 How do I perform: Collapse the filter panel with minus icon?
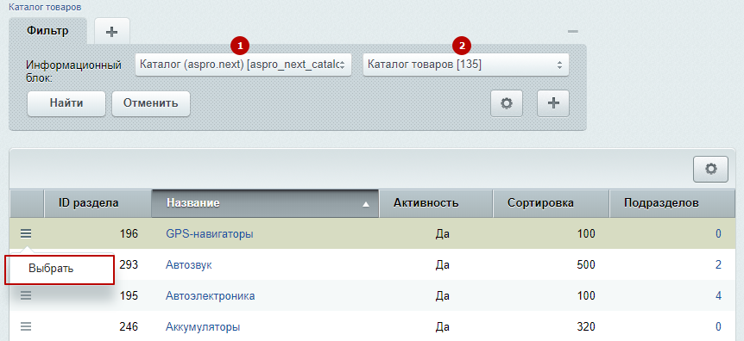point(573,32)
